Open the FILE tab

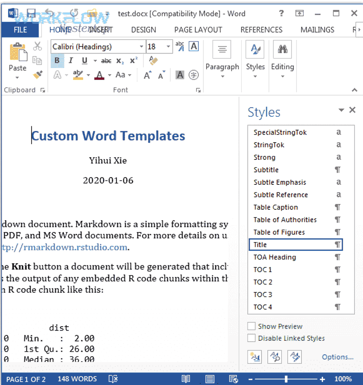20,30
